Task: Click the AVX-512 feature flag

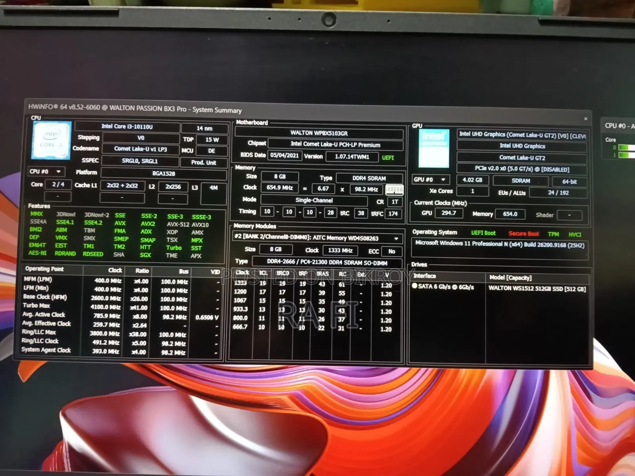Action: (x=178, y=225)
